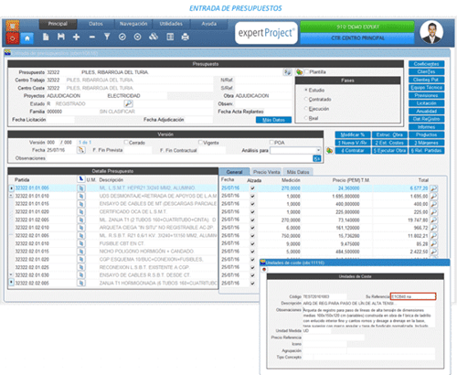
Task: Click the Licitación button
Action: pos(426,103)
